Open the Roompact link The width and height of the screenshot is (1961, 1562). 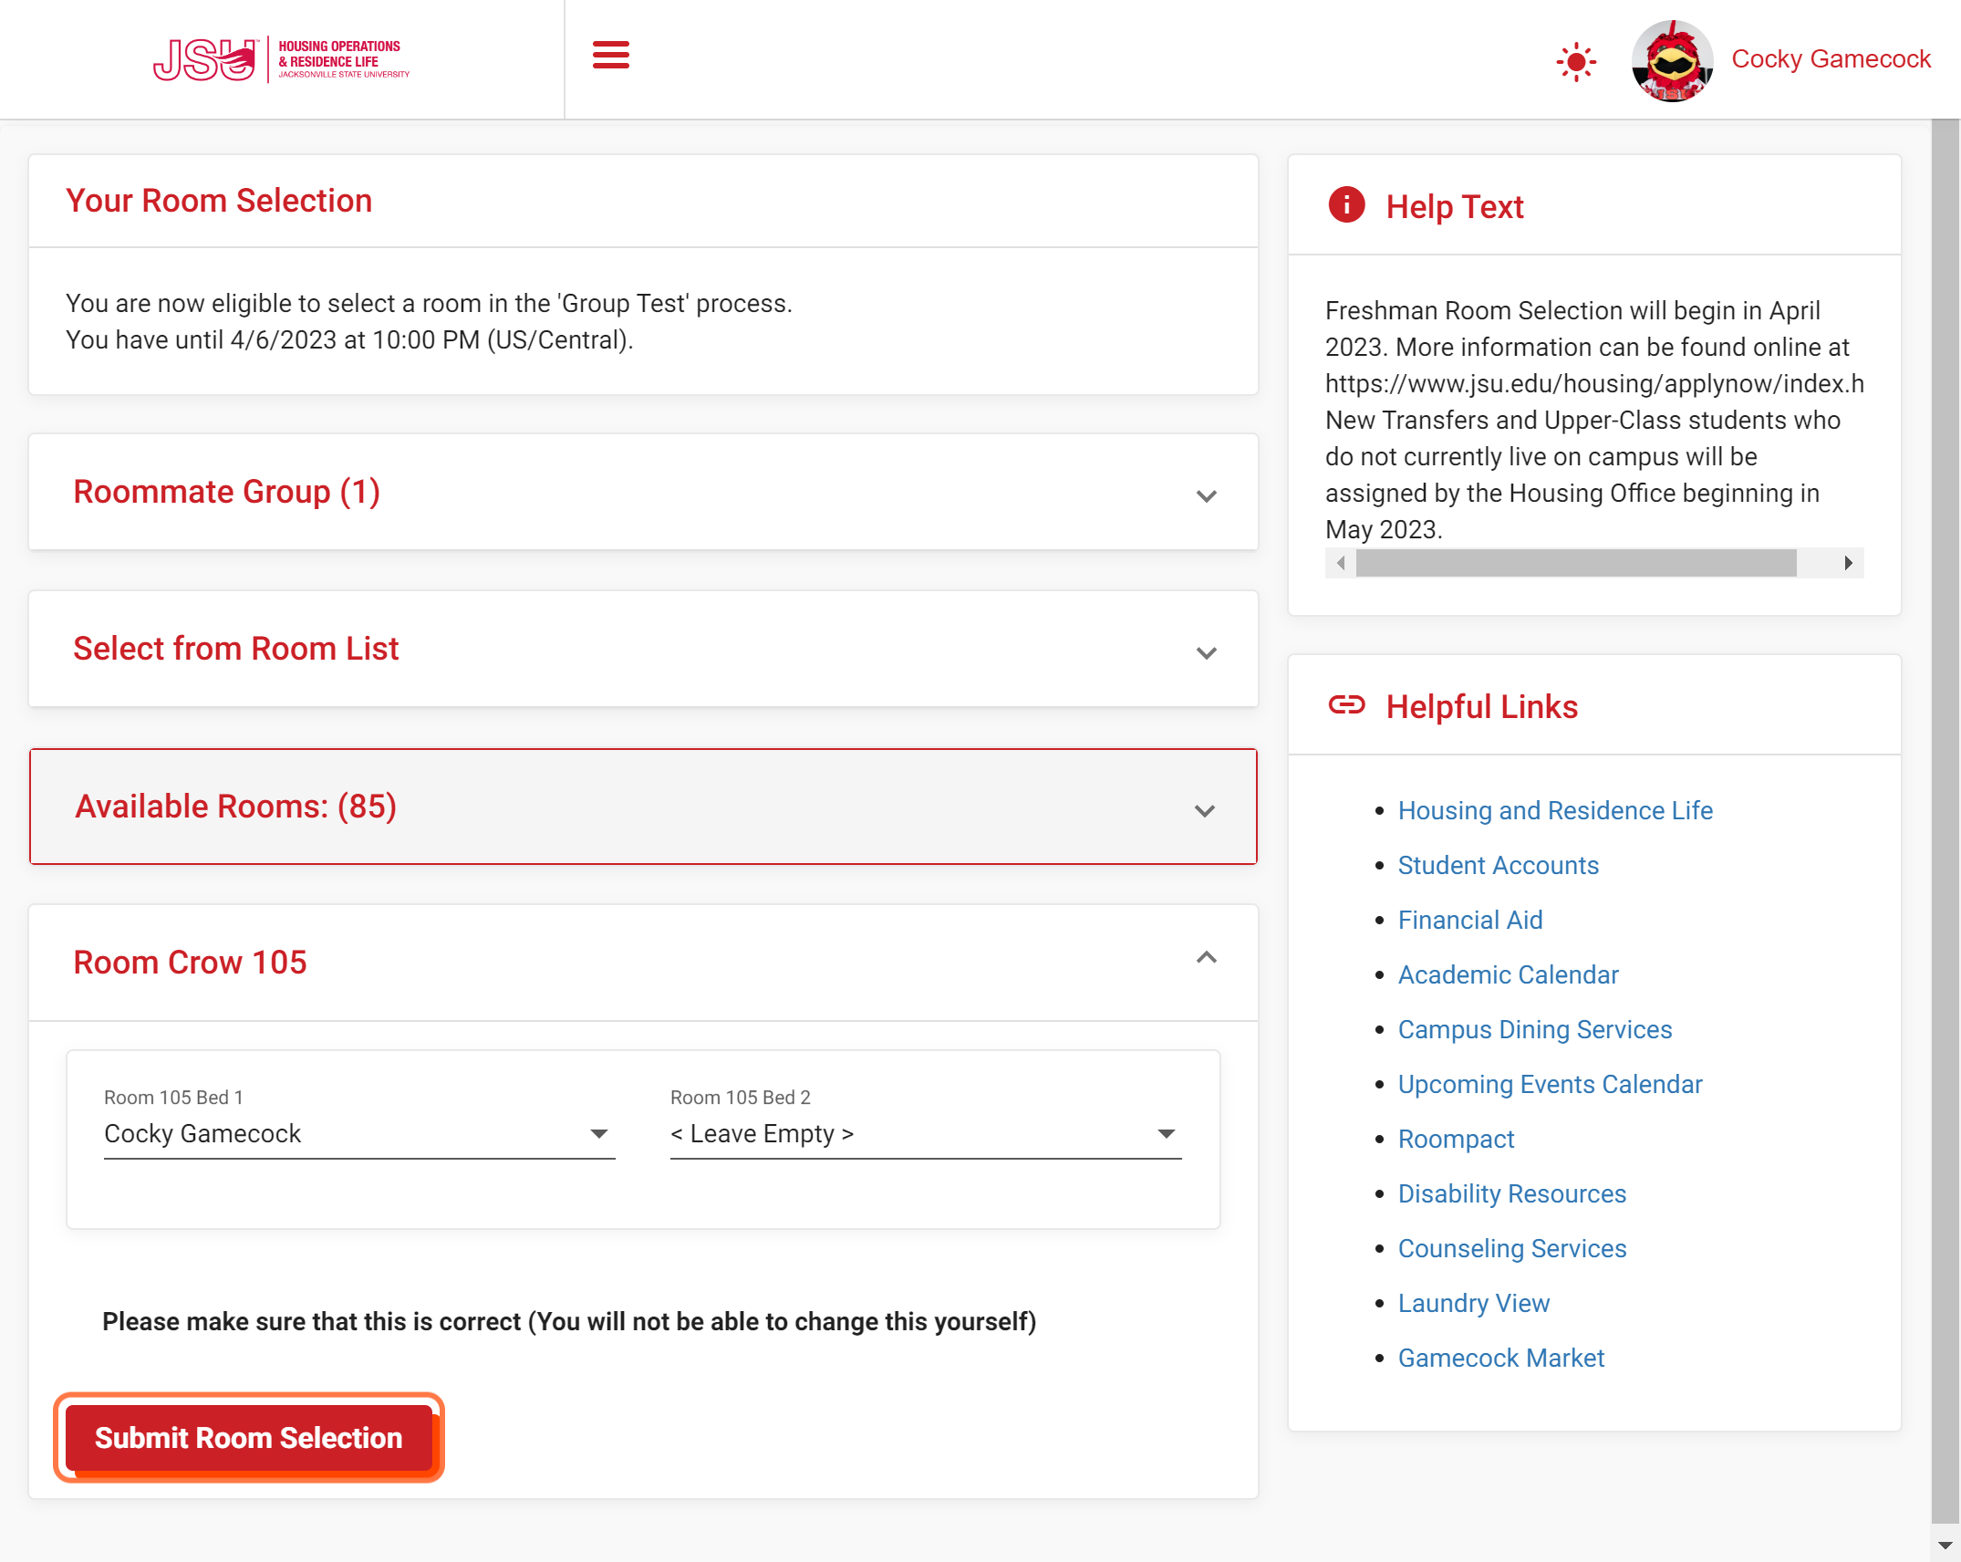(1456, 1139)
